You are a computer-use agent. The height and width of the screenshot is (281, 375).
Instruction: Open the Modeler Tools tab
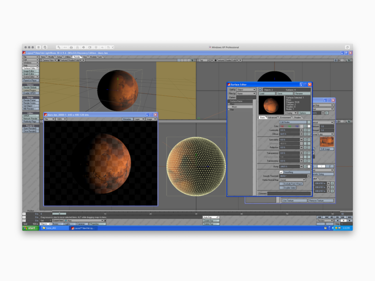pos(96,57)
